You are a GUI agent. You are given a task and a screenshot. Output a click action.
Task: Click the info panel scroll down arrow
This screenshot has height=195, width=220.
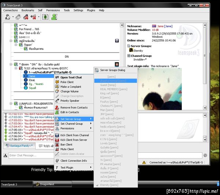click(205, 108)
